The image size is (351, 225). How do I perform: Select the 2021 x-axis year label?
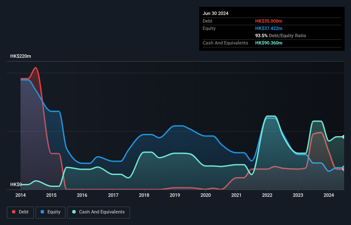point(236,195)
